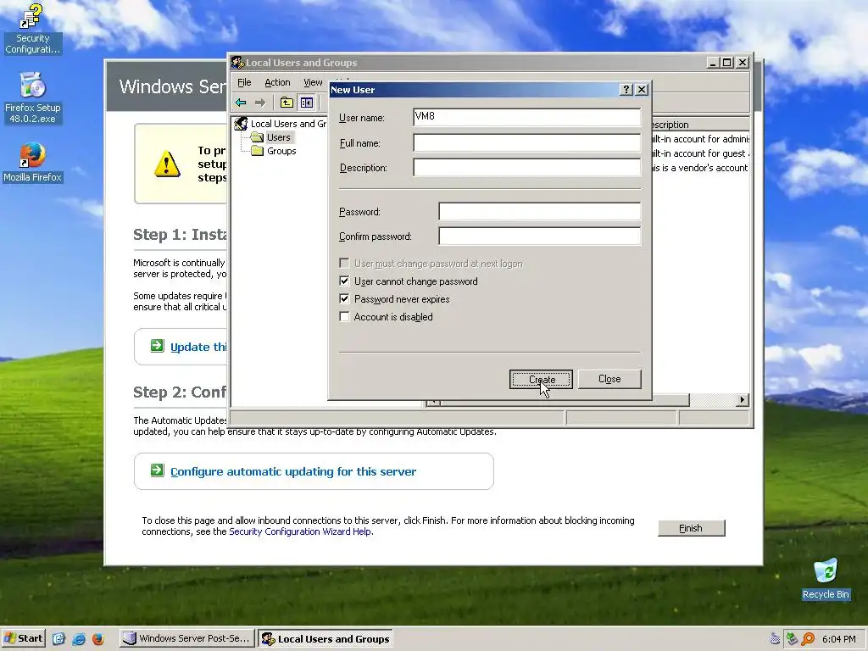Image resolution: width=868 pixels, height=651 pixels.
Task: Launch Internet Explorer from quick launch
Action: [x=79, y=639]
